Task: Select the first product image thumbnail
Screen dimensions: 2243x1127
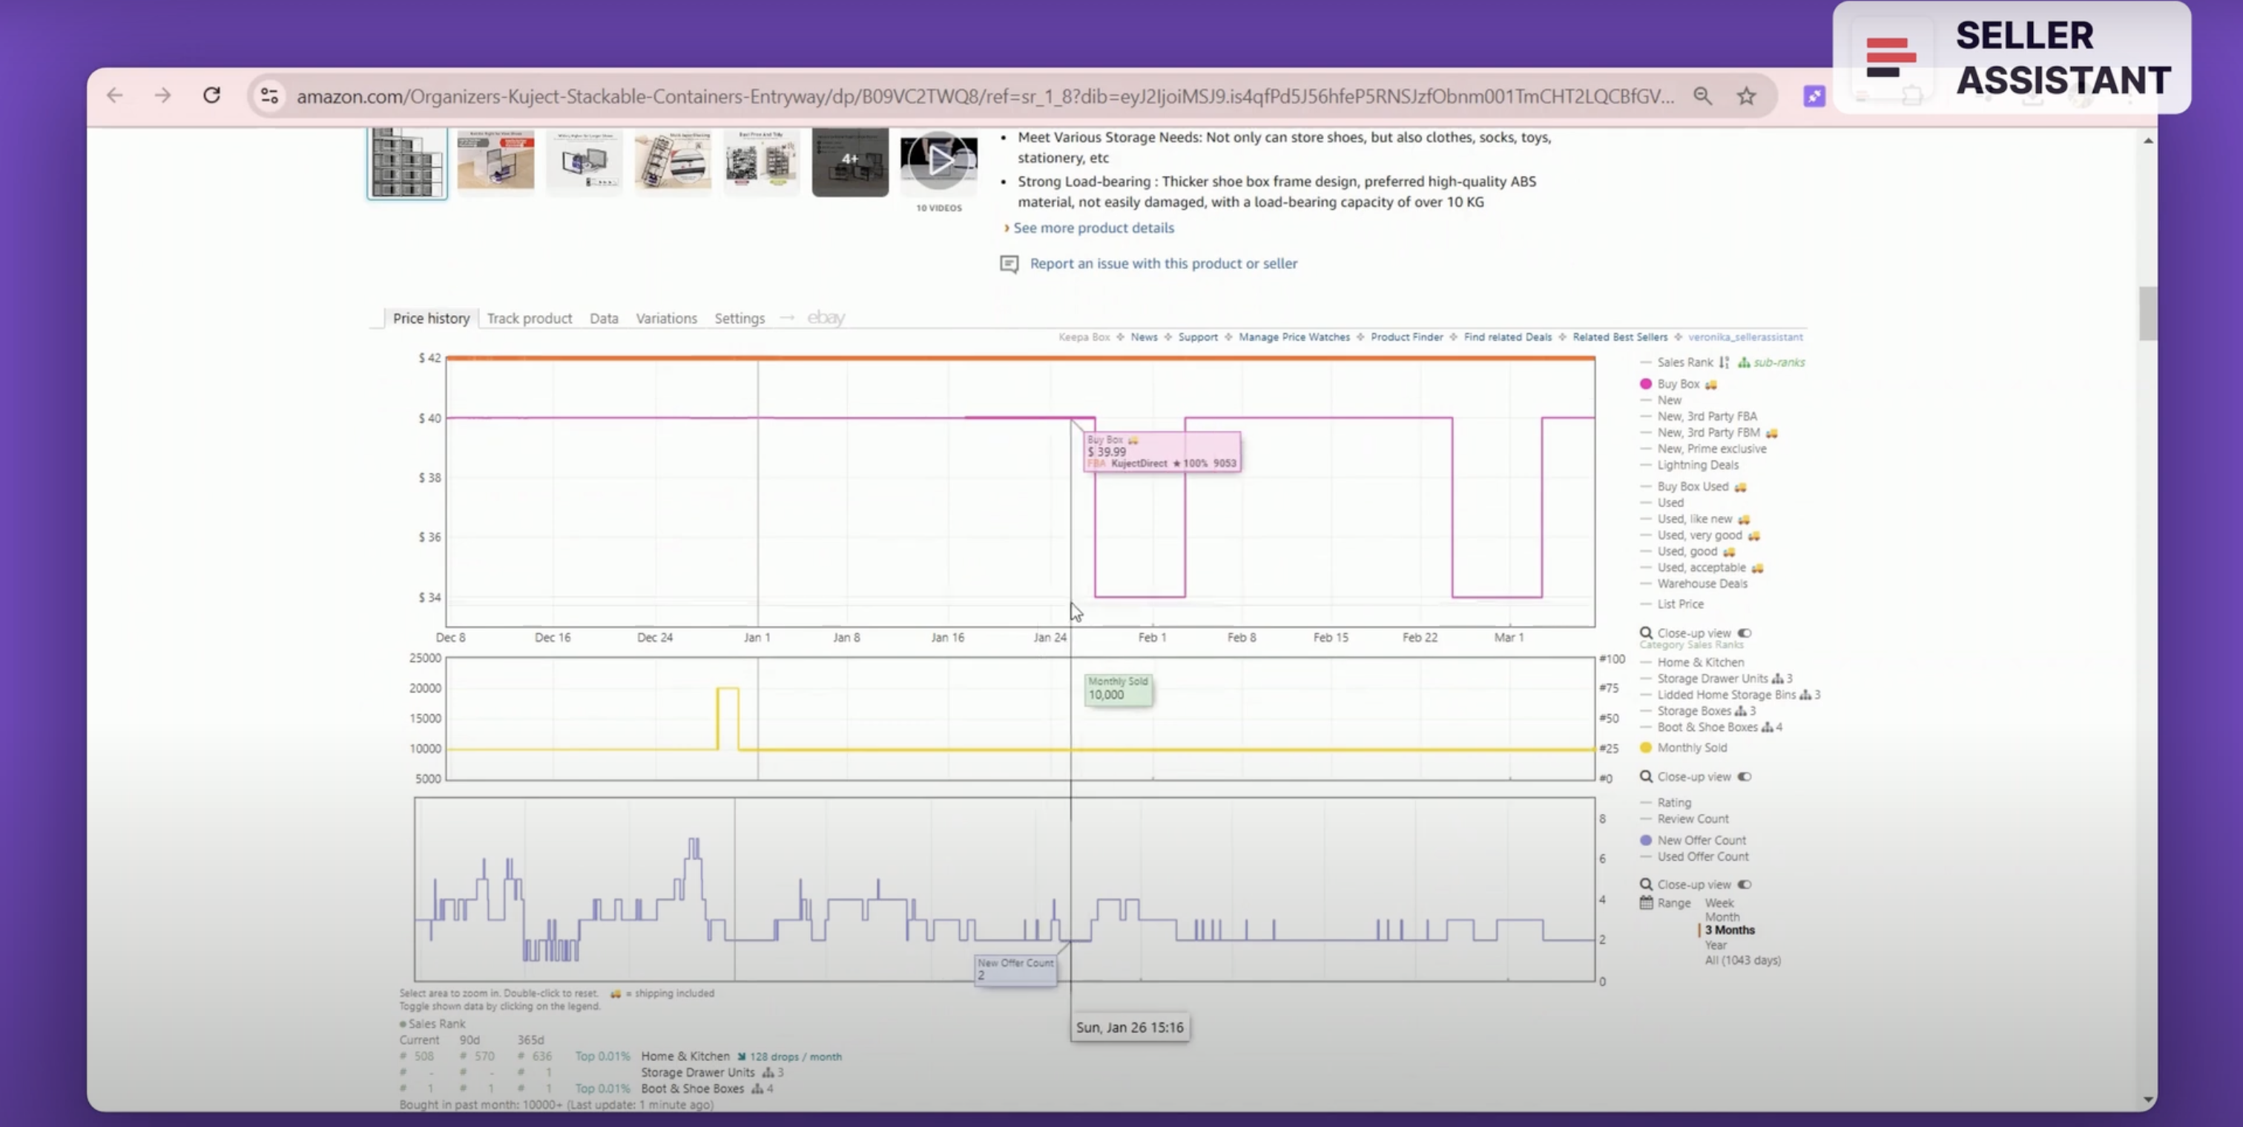Action: [x=406, y=162]
